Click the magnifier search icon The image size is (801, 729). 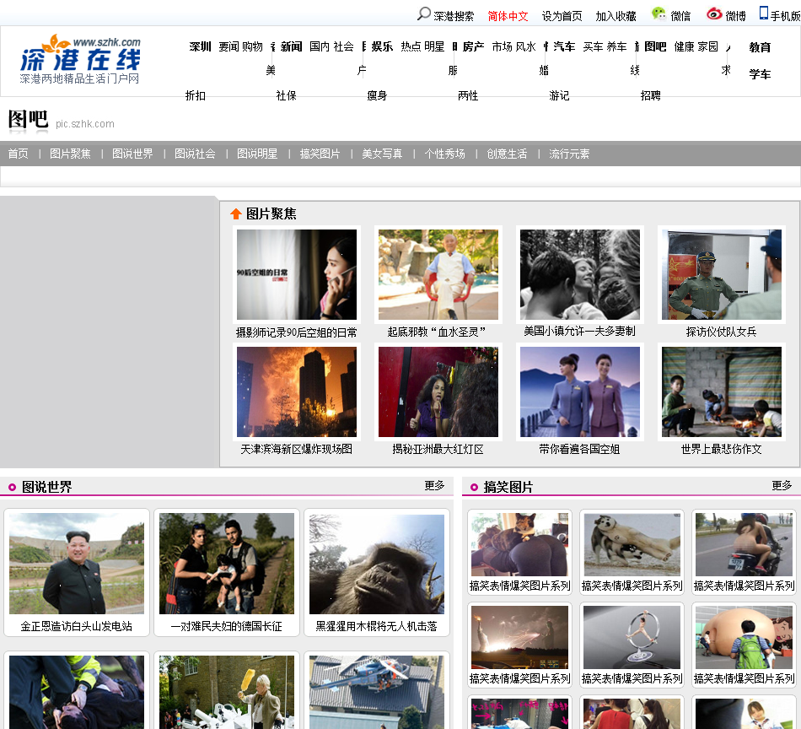coord(423,13)
